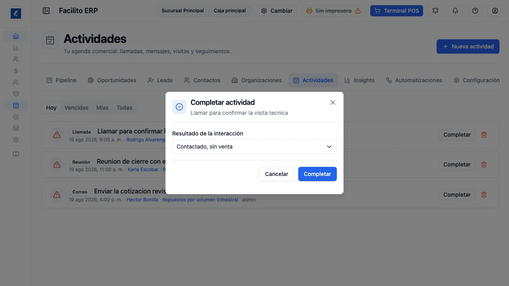Collapse the sidebar using the panel toggle icon
Image resolution: width=509 pixels, height=286 pixels.
(x=46, y=11)
